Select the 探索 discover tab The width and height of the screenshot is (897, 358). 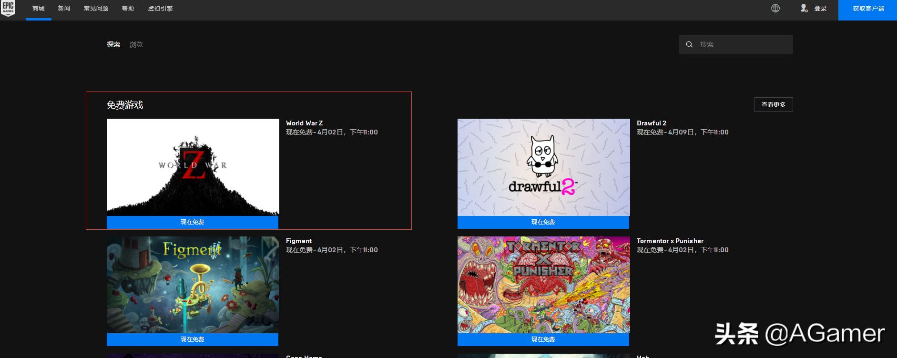coord(113,44)
